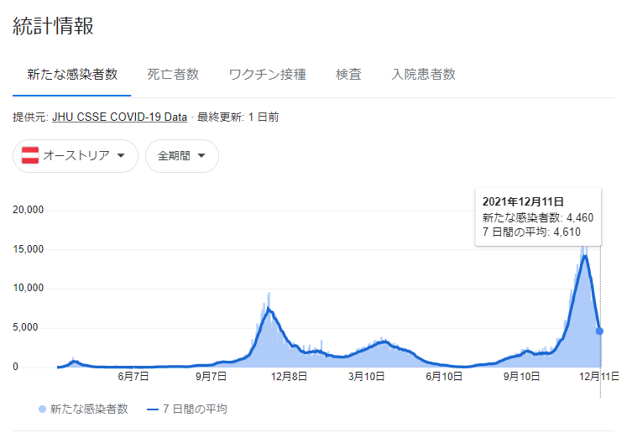The width and height of the screenshot is (627, 438).
Task: Click the 6月7日 axis label
Action: (133, 377)
